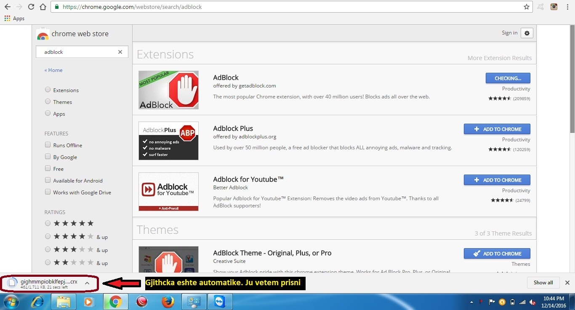The height and width of the screenshot is (310, 575).
Task: Show hidden system tray icons
Action: pos(471,302)
